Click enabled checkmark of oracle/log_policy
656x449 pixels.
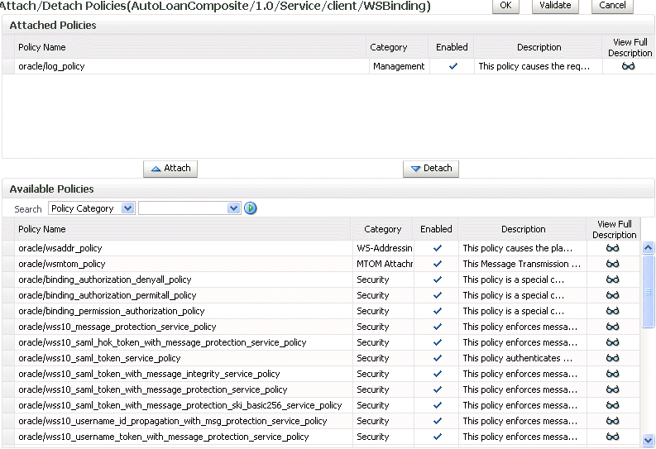[x=452, y=66]
